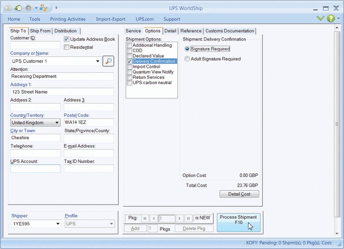
Task: Open the Tools menu
Action: click(x=35, y=19)
